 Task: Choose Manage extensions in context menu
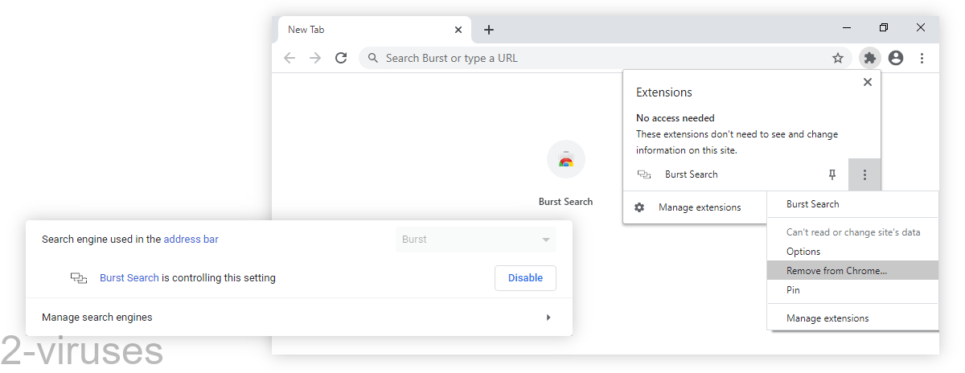tap(852, 318)
